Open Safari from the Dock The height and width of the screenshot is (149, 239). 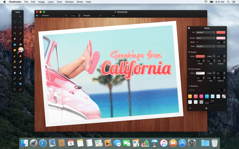pos(43,143)
